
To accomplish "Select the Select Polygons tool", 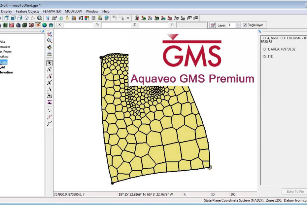I will (x=49, y=96).
